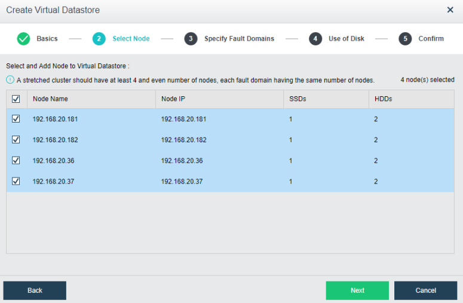Click the SSDs column header
Viewport: 463px width, 303px height.
(298, 99)
